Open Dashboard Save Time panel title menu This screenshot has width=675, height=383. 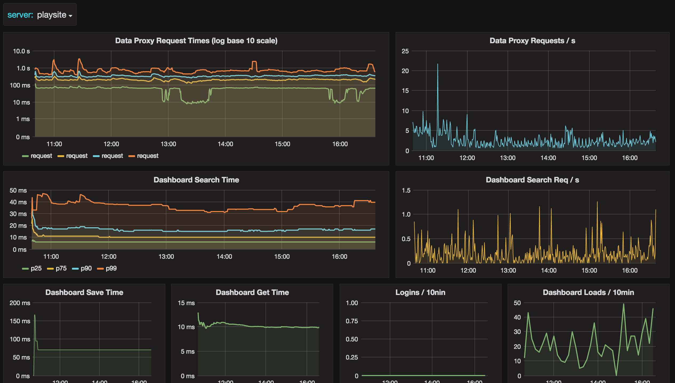pos(84,292)
